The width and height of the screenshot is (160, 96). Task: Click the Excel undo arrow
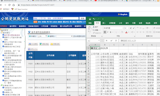[94, 19]
